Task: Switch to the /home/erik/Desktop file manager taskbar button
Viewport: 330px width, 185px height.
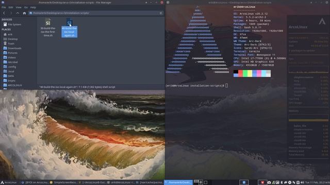Action: point(178,182)
